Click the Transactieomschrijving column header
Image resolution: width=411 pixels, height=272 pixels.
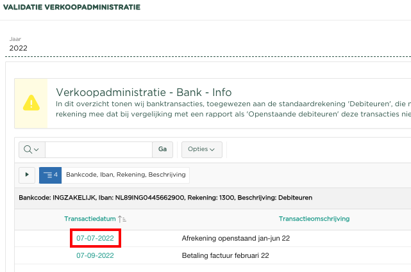(x=314, y=219)
